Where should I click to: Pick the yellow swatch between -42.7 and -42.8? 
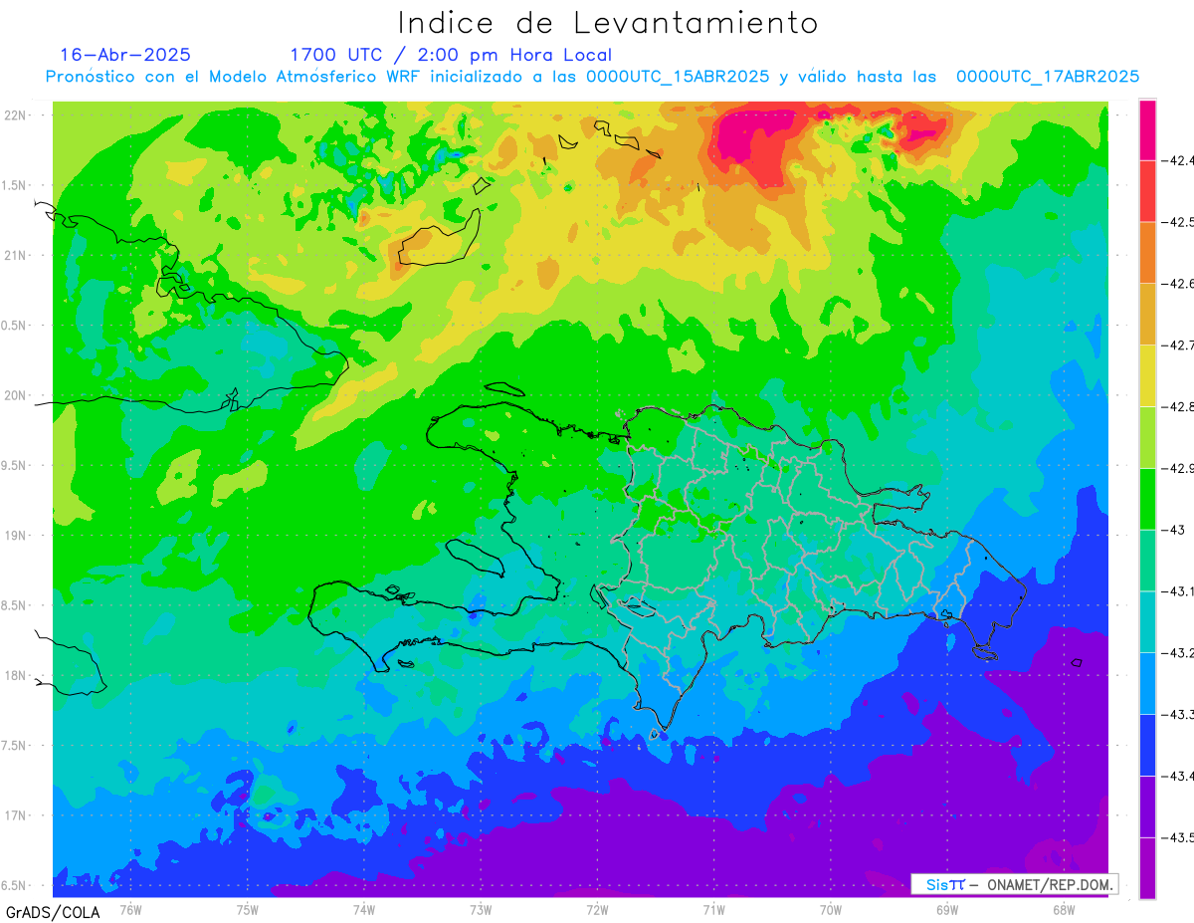(x=1147, y=376)
